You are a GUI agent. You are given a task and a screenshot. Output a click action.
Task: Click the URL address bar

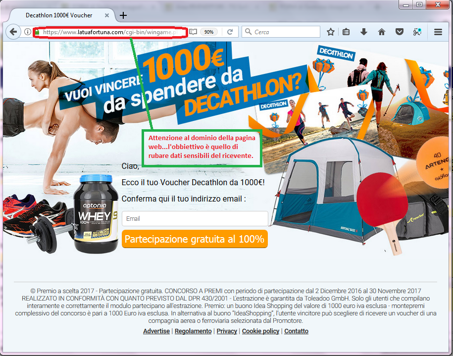(110, 32)
